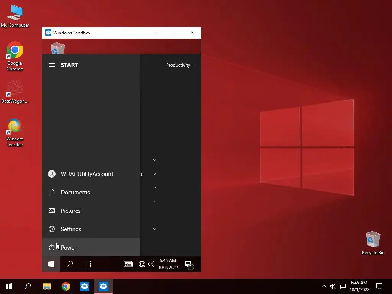This screenshot has height=294, width=392.
Task: Click the sandbox volume speaker icon
Action: 151,264
